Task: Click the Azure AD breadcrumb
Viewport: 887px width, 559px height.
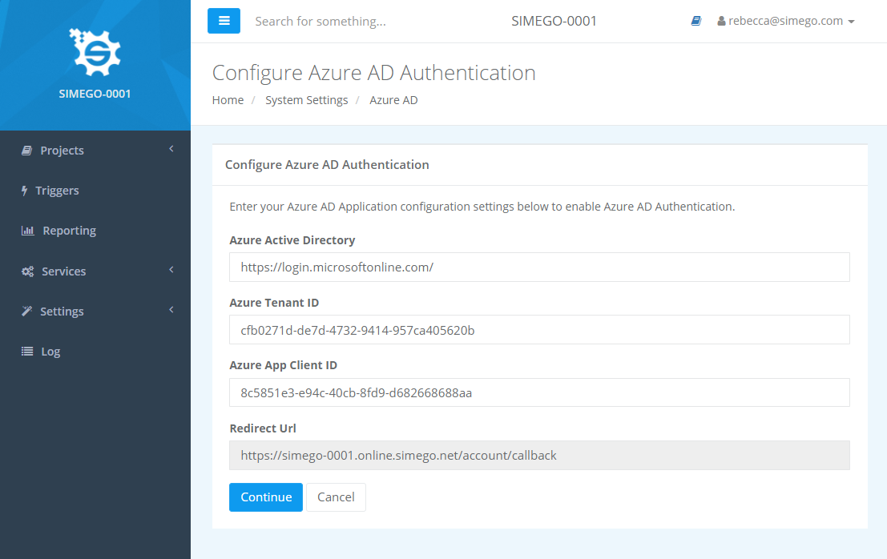Action: [x=393, y=100]
